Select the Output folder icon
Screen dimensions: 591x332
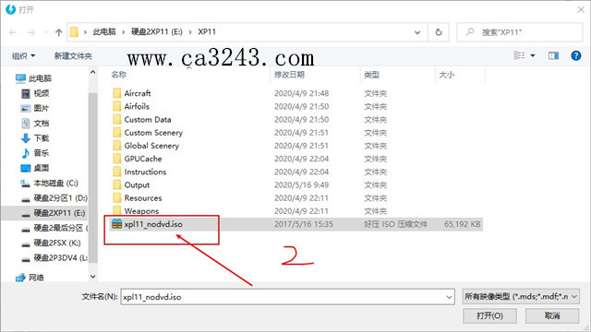[x=117, y=184]
